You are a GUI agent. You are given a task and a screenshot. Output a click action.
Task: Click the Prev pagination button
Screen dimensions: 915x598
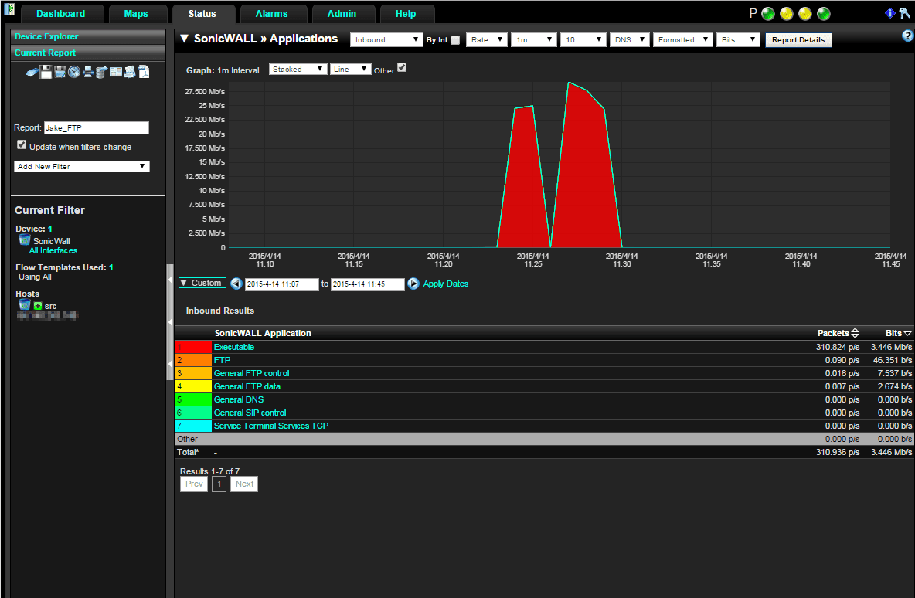[x=194, y=484]
